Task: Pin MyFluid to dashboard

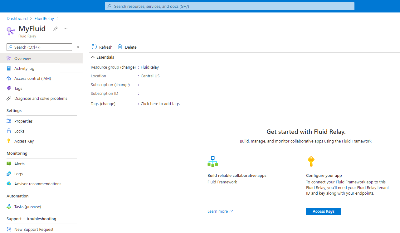Action: point(55,28)
